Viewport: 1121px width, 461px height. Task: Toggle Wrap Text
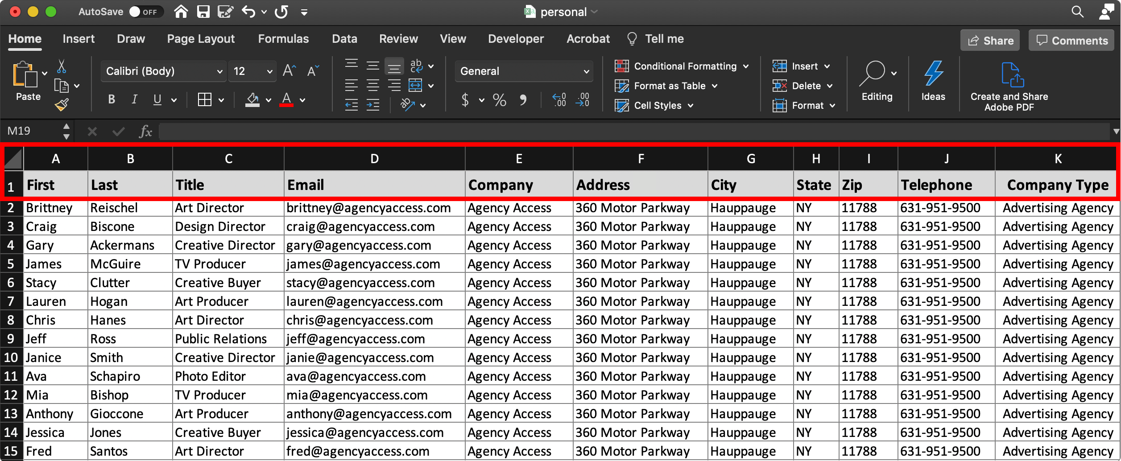click(x=416, y=66)
